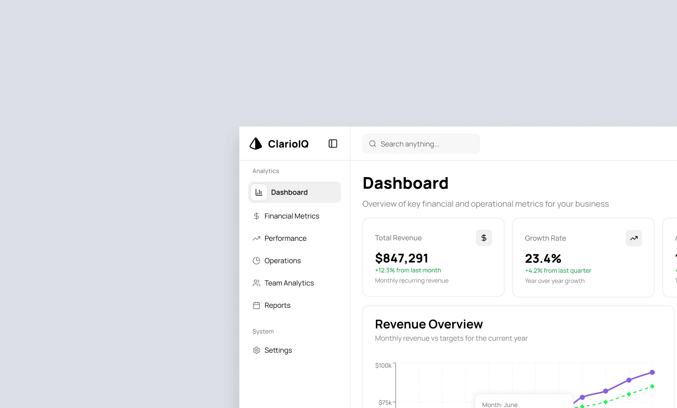The width and height of the screenshot is (677, 408).
Task: Open the Operations page
Action: (x=282, y=261)
